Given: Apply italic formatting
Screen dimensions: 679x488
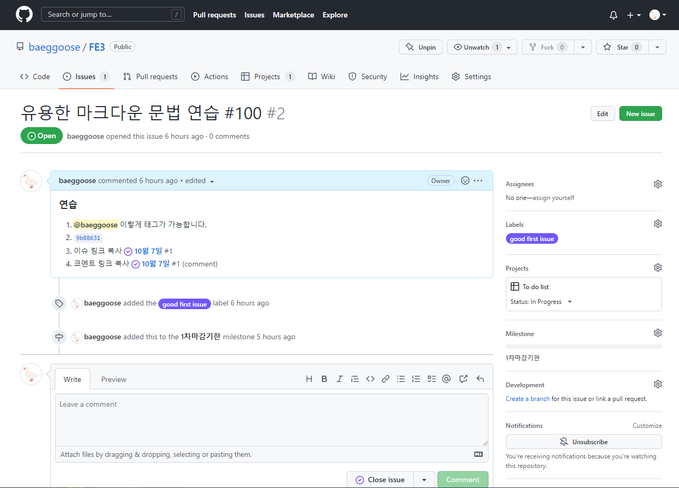Looking at the screenshot, I should click(x=340, y=379).
